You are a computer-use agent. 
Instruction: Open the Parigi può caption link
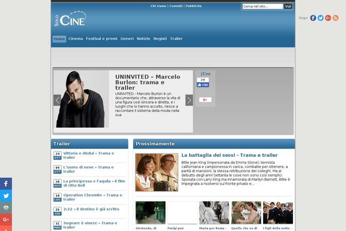175,228
